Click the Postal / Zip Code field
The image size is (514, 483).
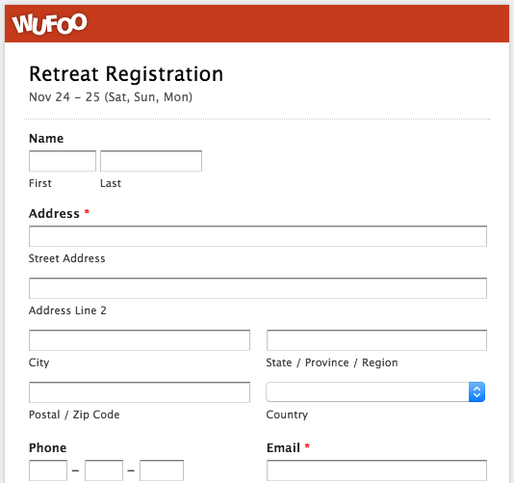140,392
